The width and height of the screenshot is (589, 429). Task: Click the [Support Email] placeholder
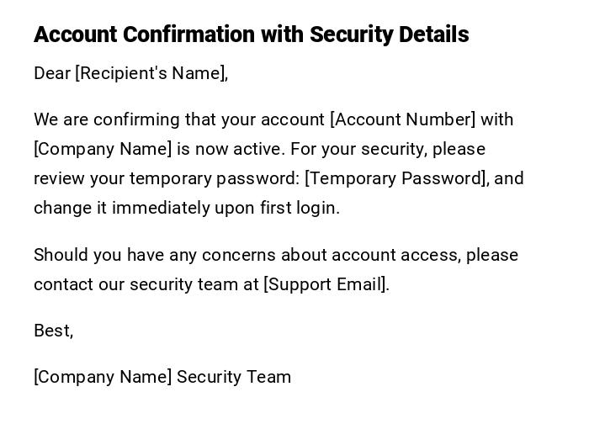pyautogui.click(x=325, y=284)
